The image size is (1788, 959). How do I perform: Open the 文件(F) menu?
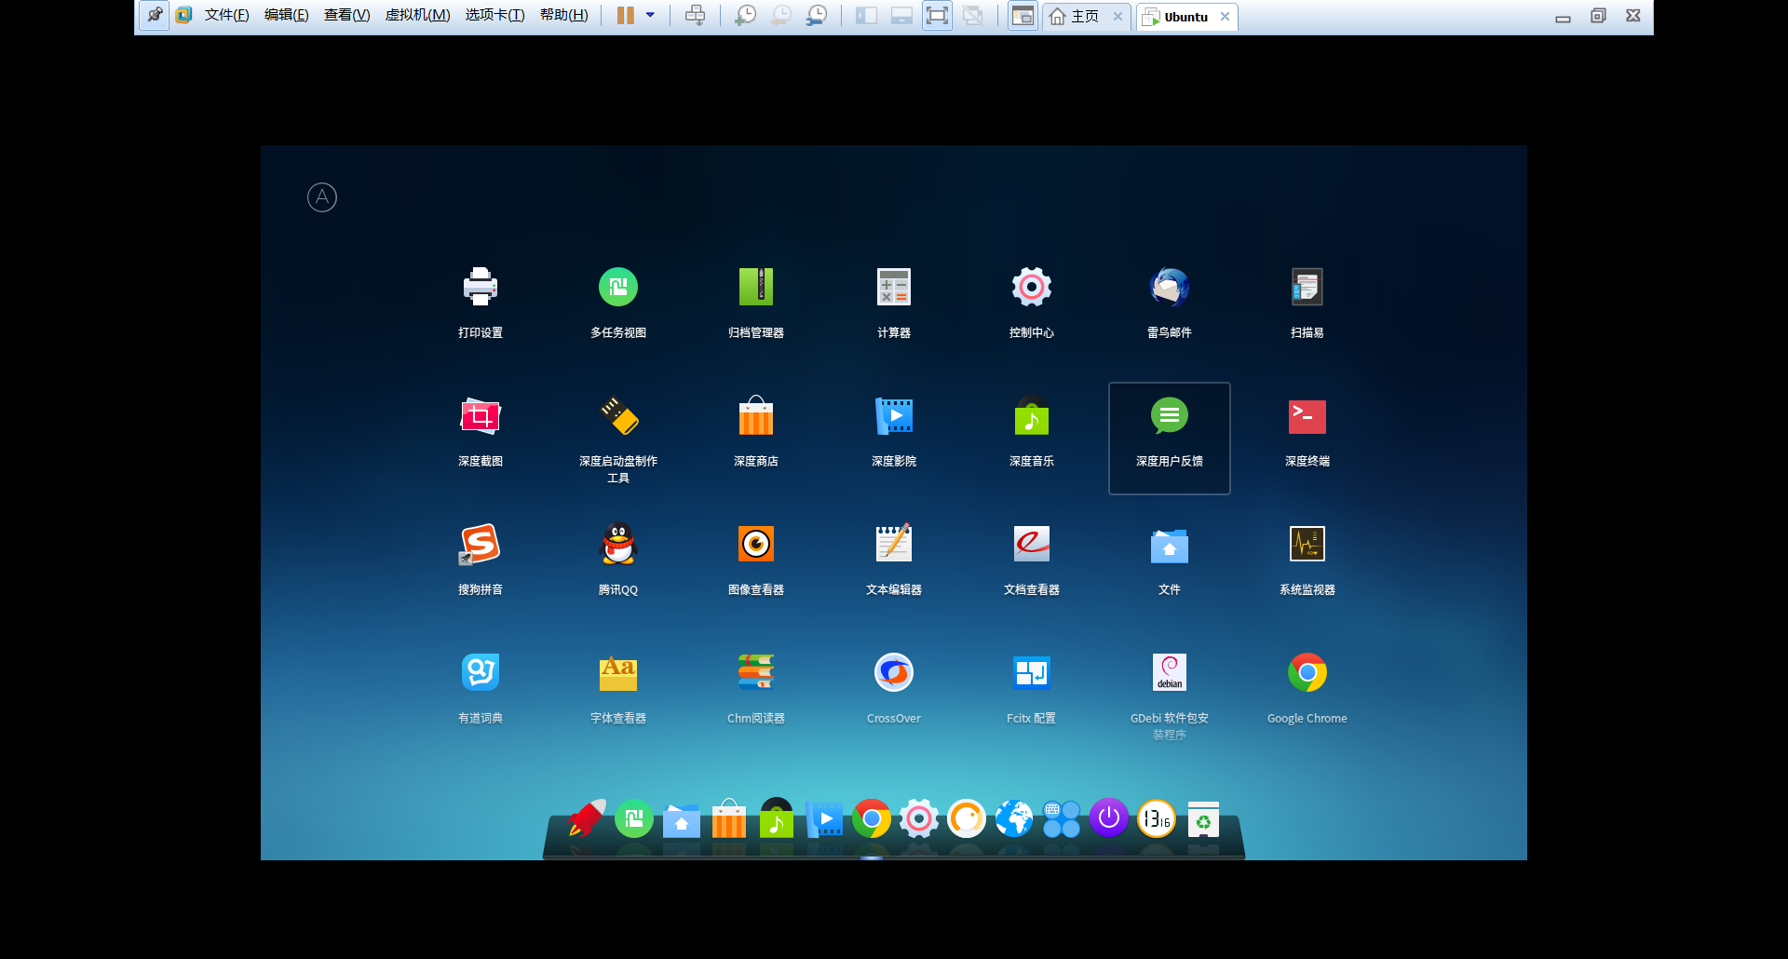pos(227,15)
